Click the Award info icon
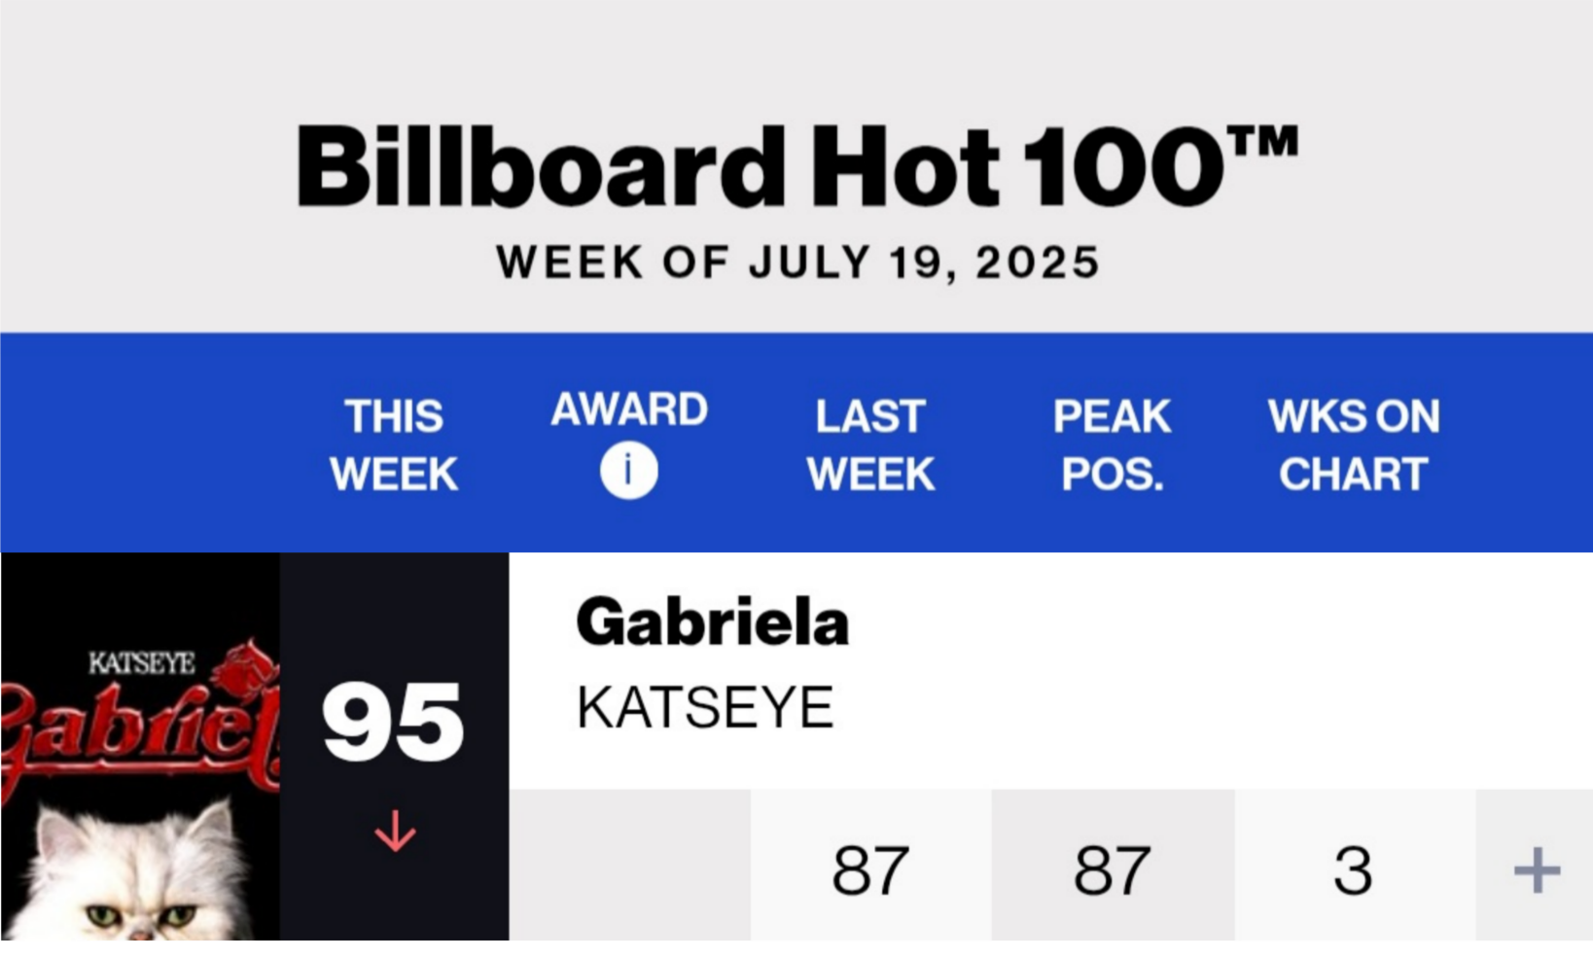This screenshot has height=957, width=1593. point(628,471)
